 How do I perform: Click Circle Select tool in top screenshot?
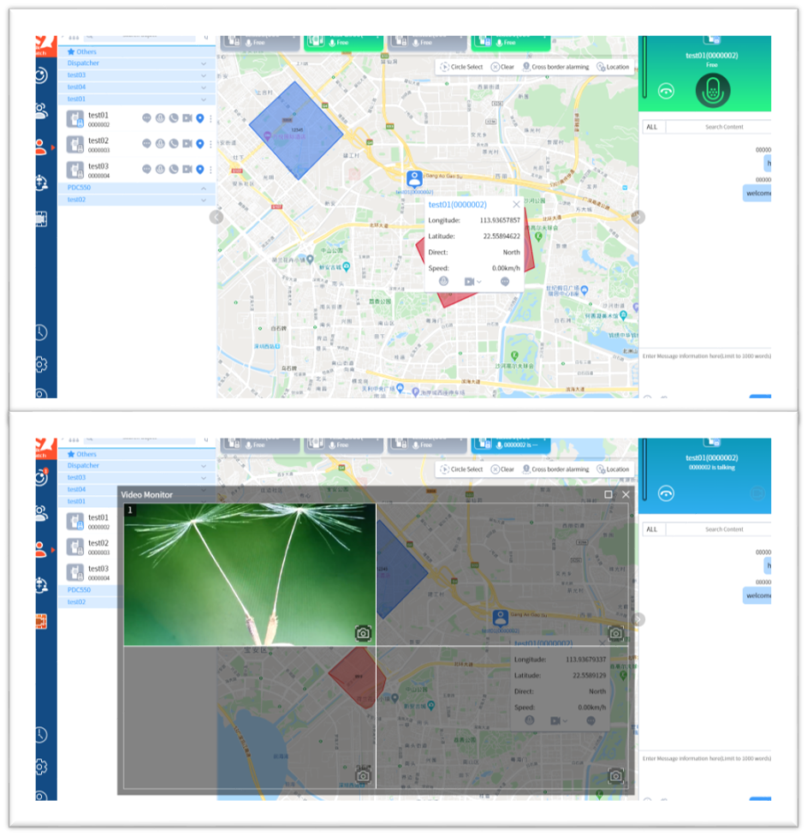pos(461,67)
